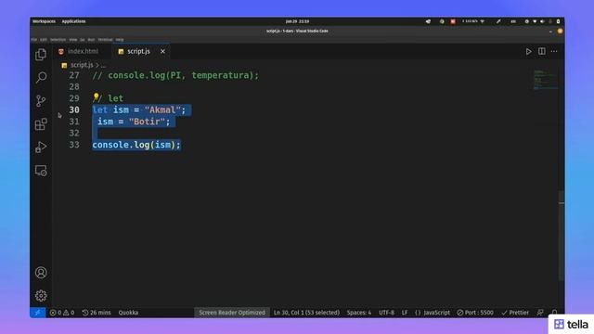This screenshot has height=334, width=594.
Task: Open the Applications launcher in top panel
Action: coord(74,21)
